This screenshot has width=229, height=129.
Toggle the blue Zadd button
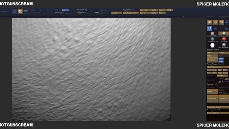tap(65, 10)
